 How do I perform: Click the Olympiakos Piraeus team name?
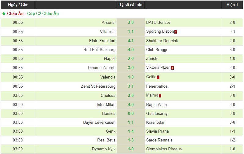[x=164, y=149]
